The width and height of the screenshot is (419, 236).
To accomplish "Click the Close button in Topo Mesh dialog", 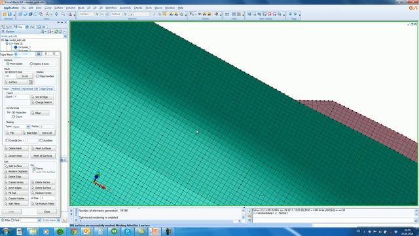I will (x=47, y=212).
